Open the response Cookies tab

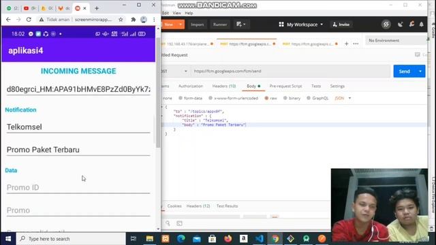point(174,206)
